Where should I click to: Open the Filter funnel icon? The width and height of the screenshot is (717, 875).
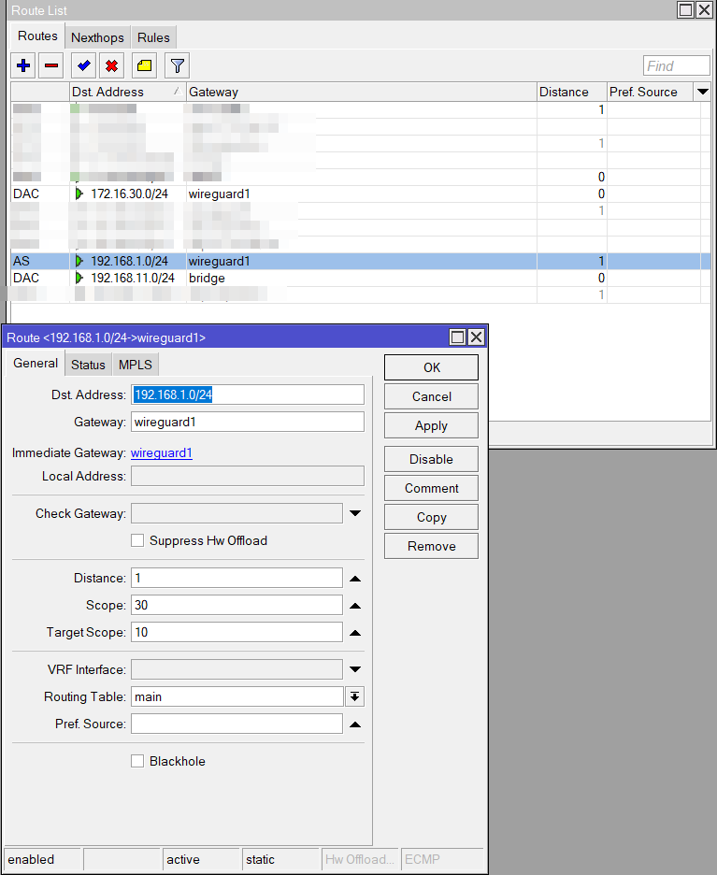(x=178, y=65)
